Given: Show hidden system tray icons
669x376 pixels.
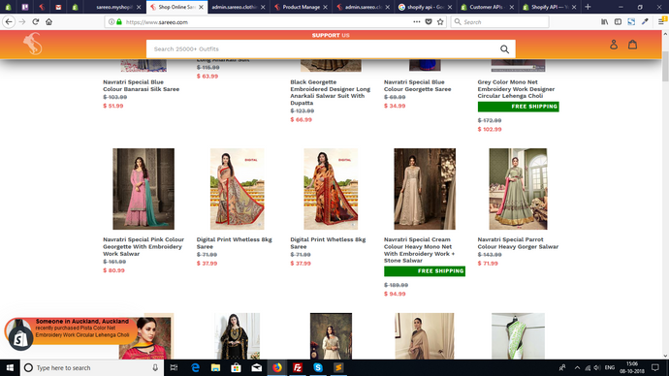Looking at the screenshot, I should (577, 367).
